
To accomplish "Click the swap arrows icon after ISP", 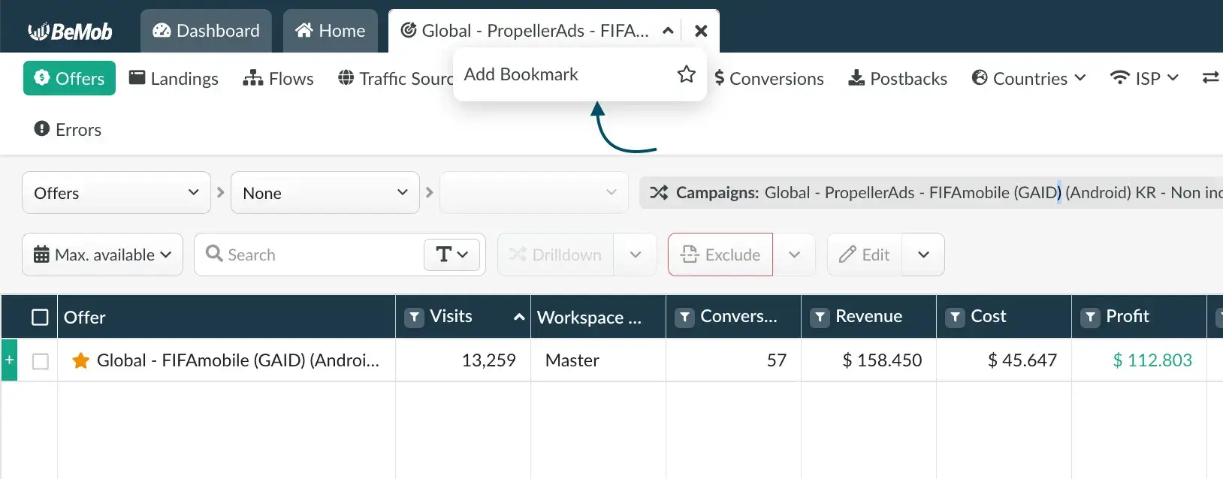I will point(1210,78).
